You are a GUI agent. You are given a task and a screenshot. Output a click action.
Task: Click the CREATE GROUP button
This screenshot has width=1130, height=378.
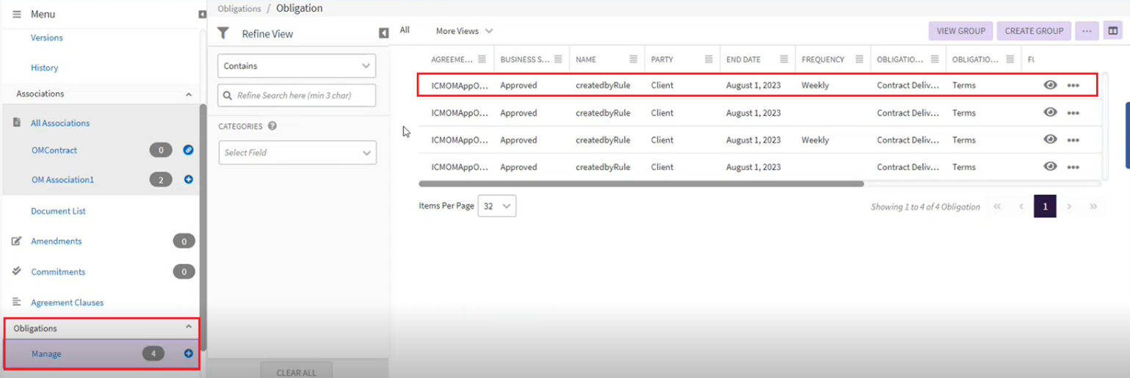1034,31
